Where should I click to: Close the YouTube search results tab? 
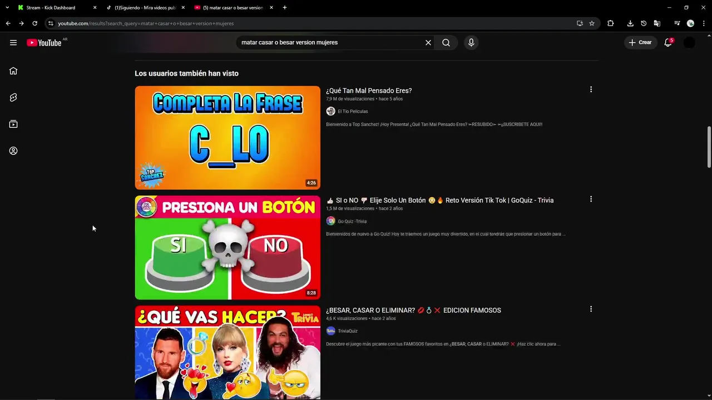tap(271, 8)
